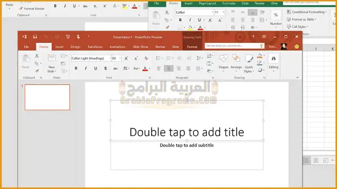Click Page Layout view icon in Excel status bar

pos(315,160)
